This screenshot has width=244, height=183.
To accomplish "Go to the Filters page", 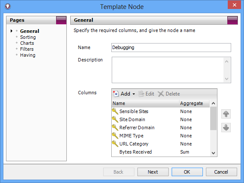I will point(27,49).
